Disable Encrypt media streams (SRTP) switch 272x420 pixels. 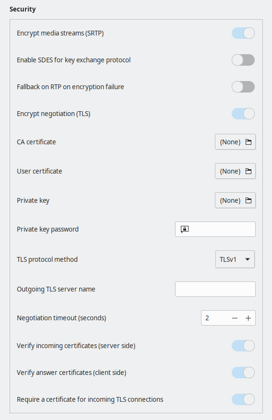243,33
